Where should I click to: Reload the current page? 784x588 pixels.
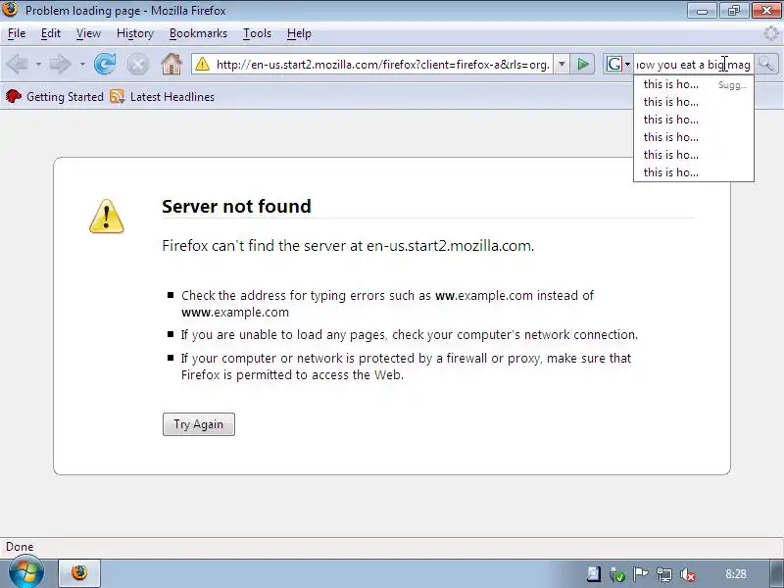(x=105, y=64)
